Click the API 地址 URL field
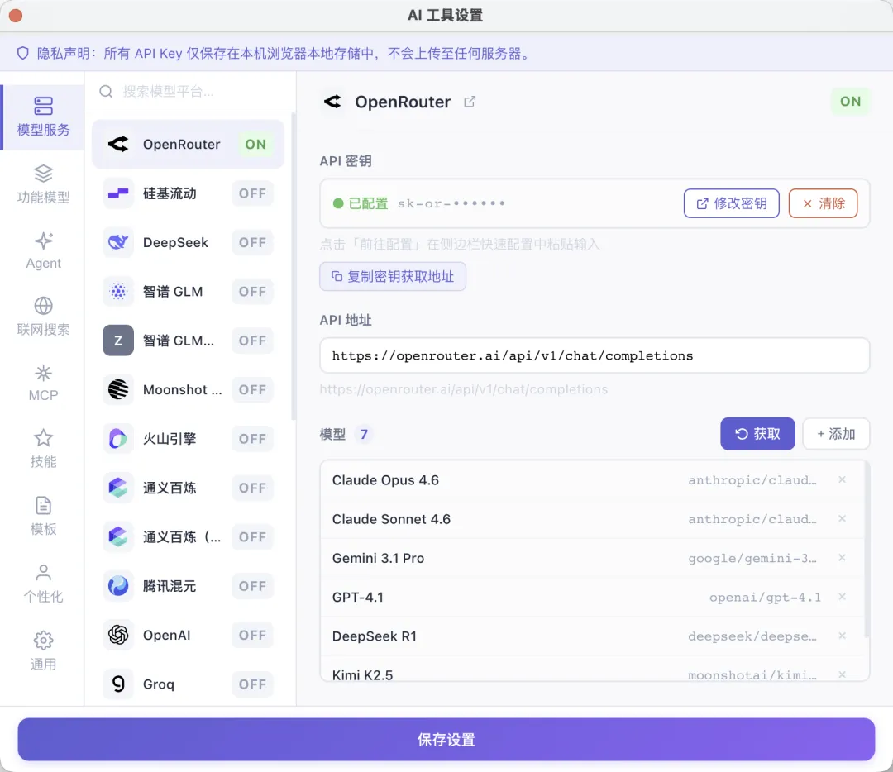Screen dimensions: 893x772 (594, 355)
